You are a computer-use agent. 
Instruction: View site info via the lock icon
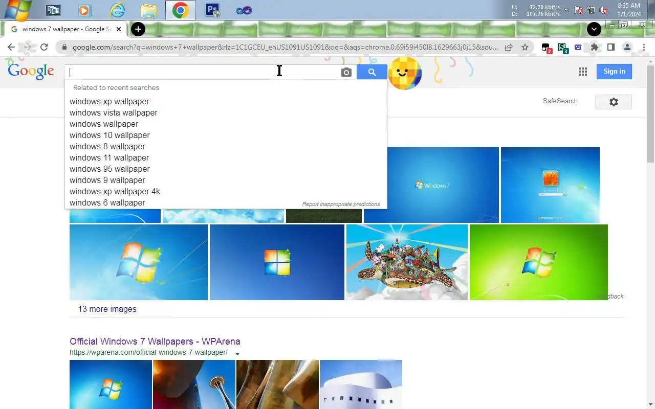coord(64,47)
